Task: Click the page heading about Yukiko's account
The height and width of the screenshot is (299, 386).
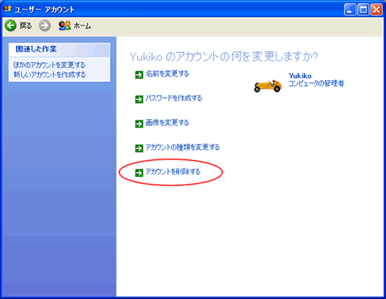Action: pyautogui.click(x=224, y=56)
